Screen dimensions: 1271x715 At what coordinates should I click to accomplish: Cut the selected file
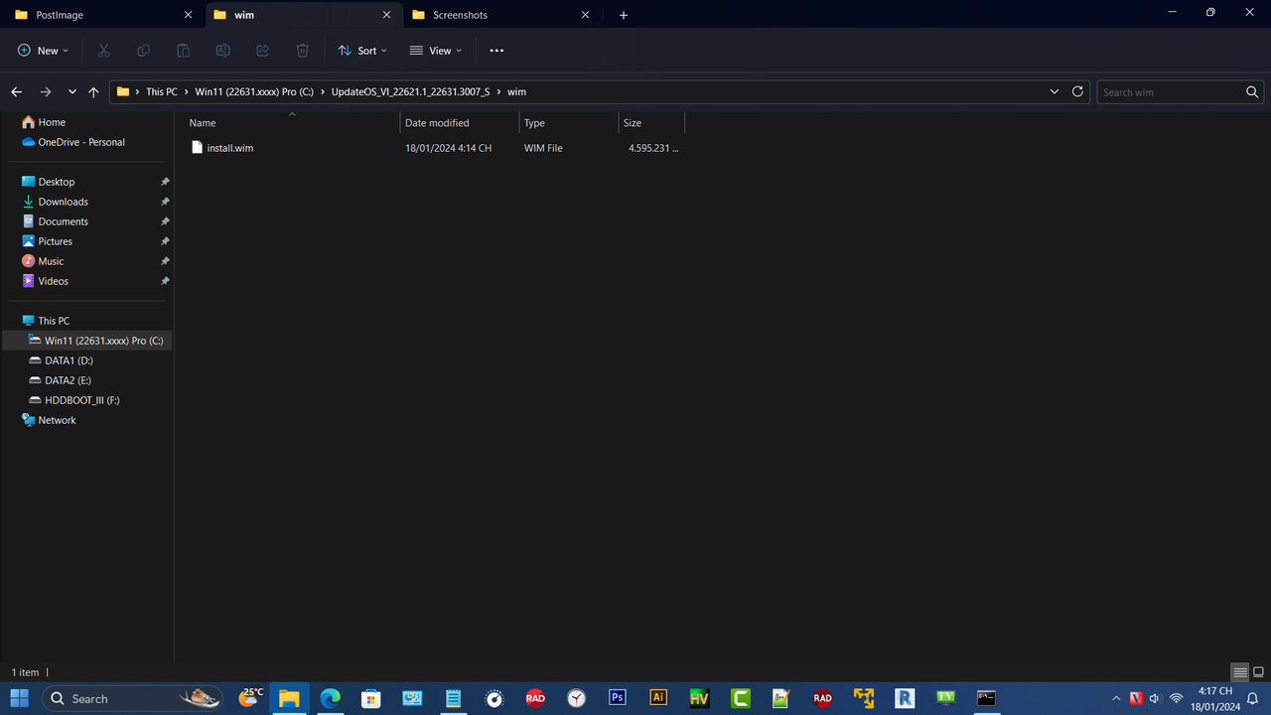coord(103,50)
